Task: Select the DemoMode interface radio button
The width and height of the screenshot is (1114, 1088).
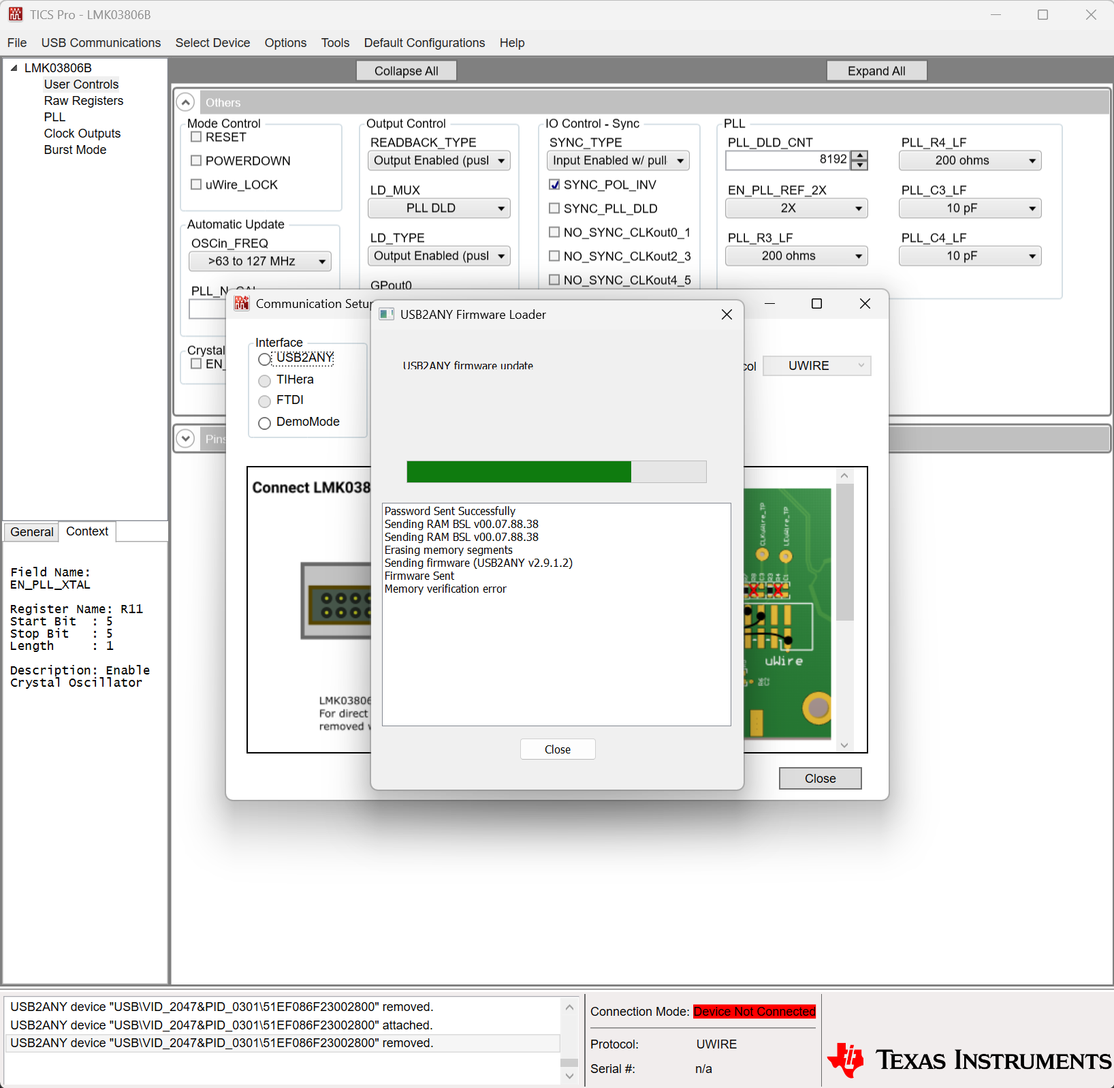Action: tap(264, 423)
